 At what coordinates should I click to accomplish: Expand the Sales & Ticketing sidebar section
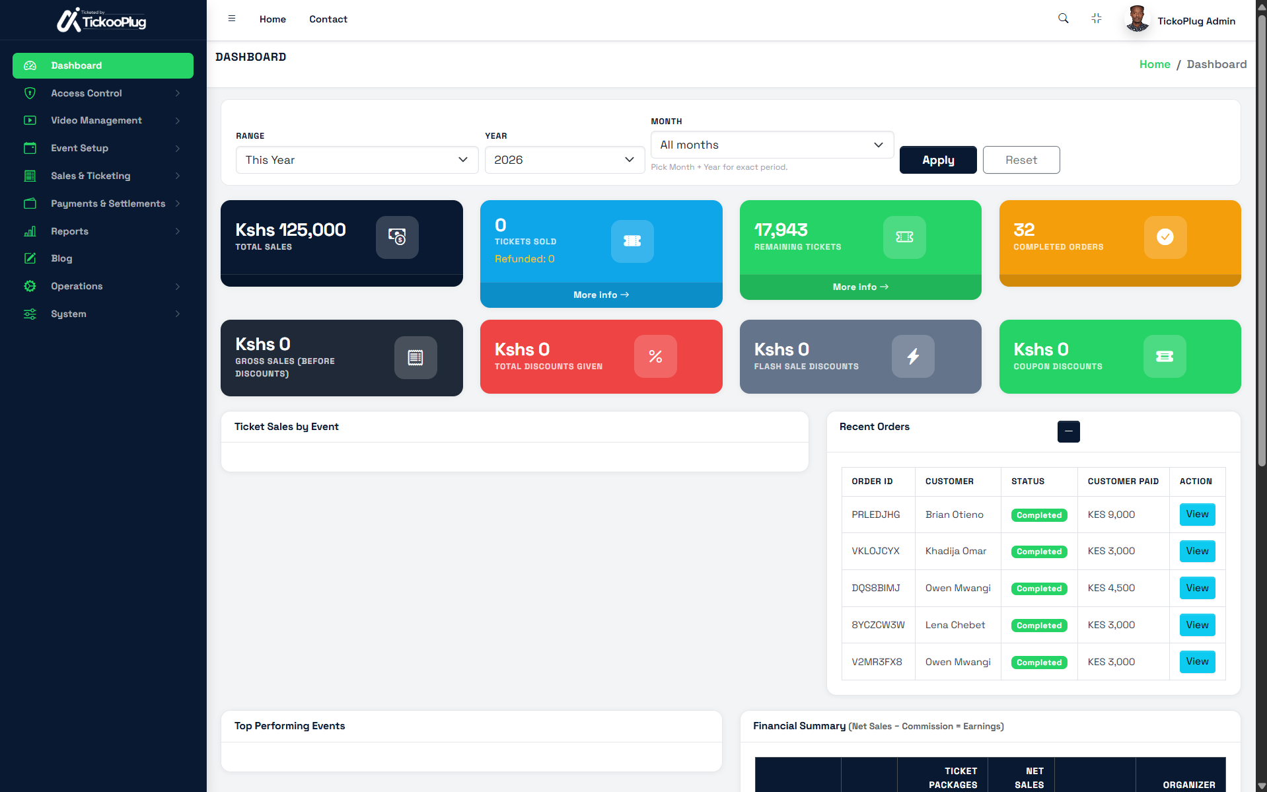90,176
